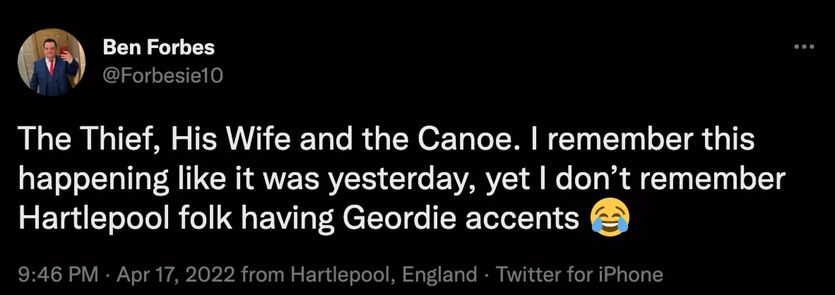835x295 pixels.
Task: Visit the @Forbesie10 handle
Action: 162,75
